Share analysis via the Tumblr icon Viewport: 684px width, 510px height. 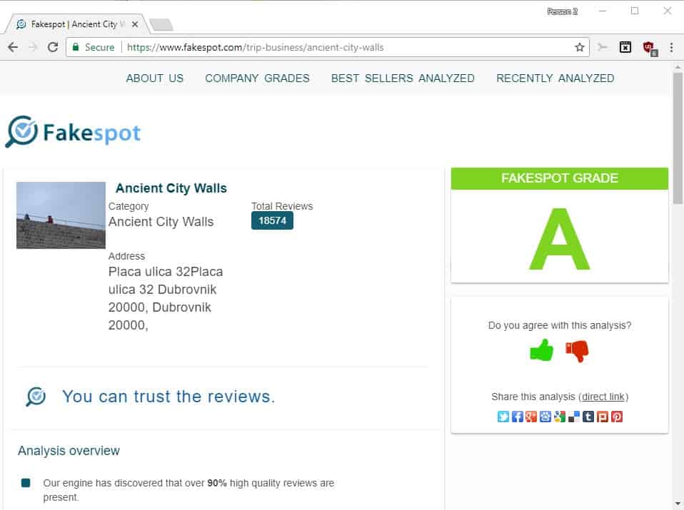588,417
